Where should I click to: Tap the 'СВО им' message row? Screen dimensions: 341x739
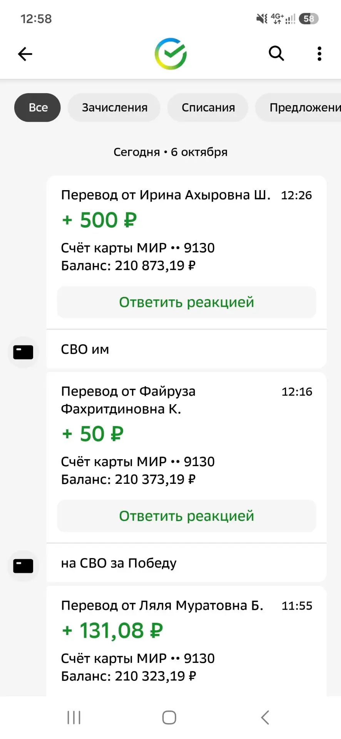point(187,349)
